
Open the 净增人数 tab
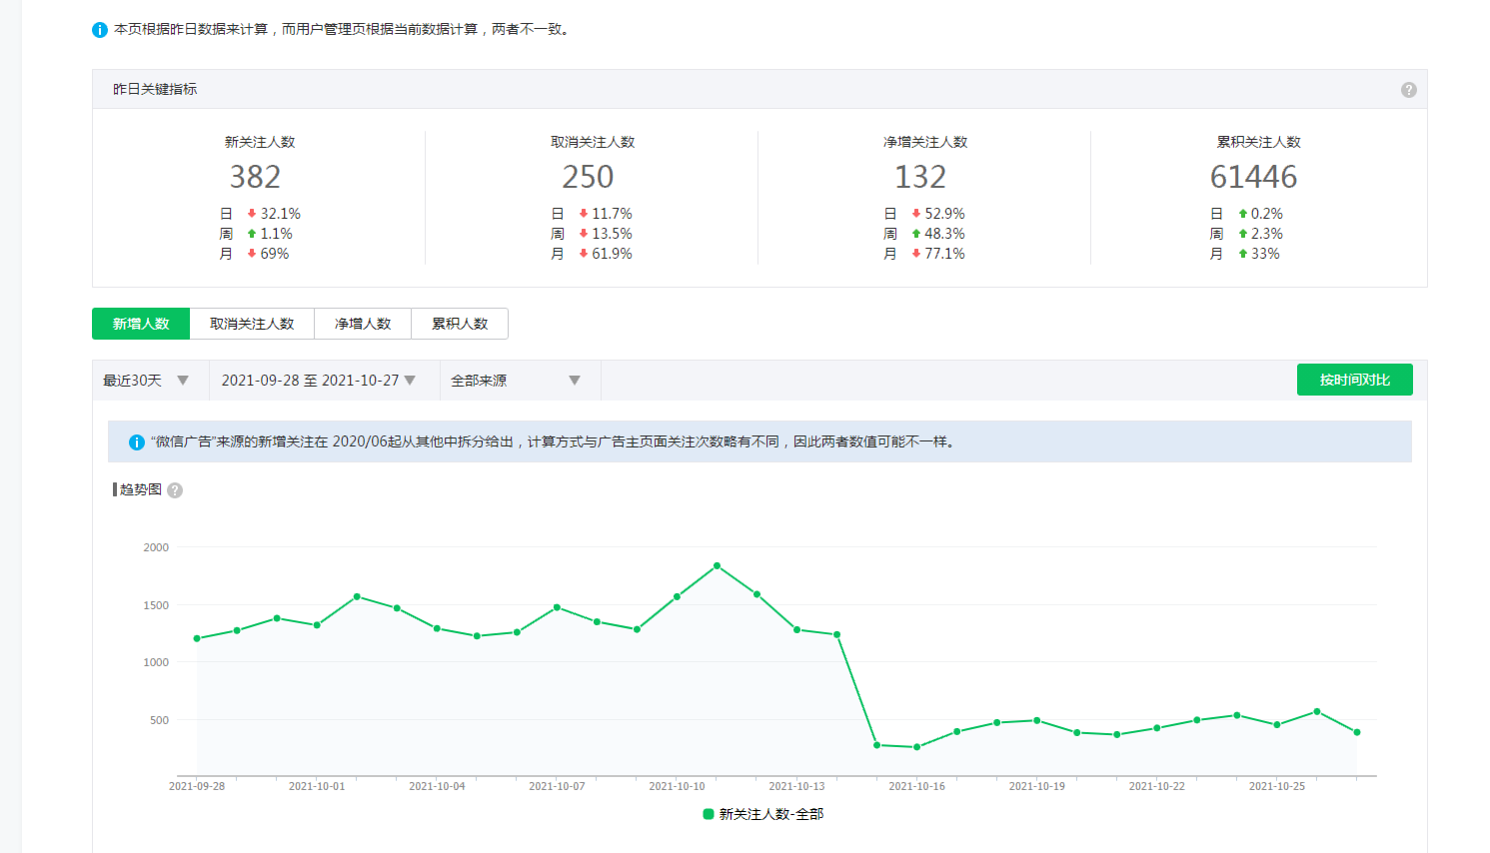click(x=363, y=324)
